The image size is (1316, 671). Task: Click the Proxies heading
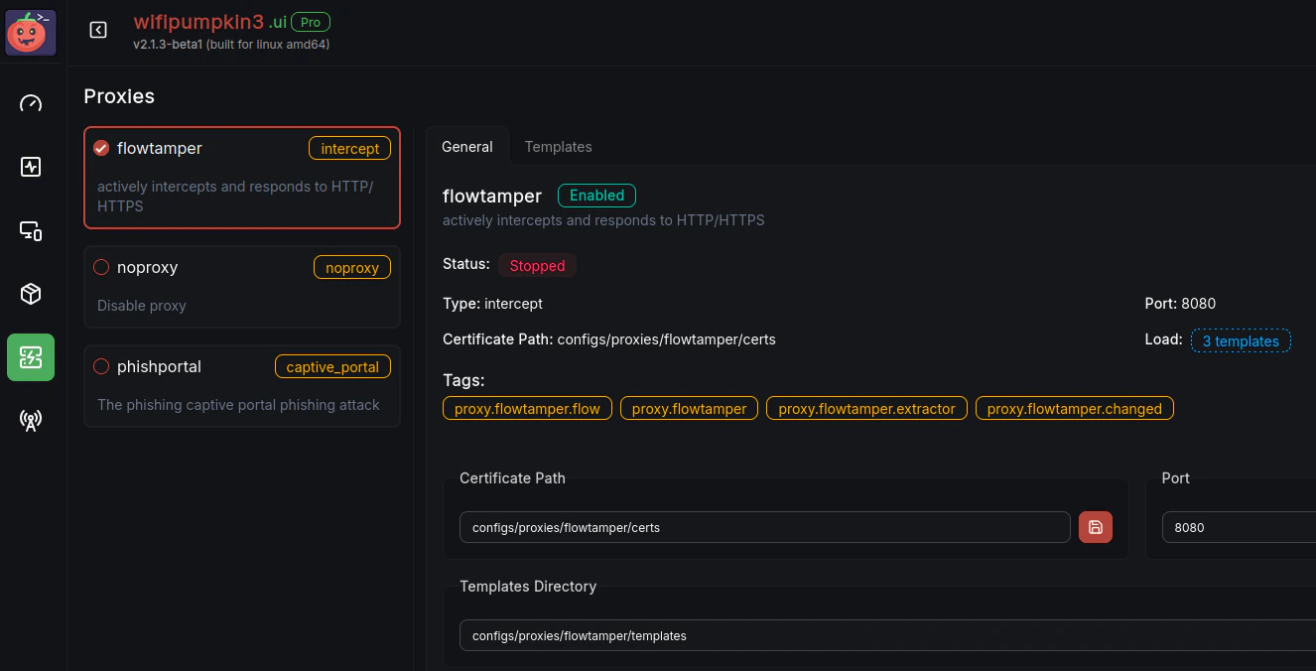(119, 96)
